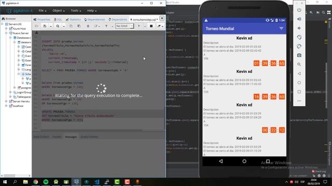Open the pgAdmin Help menu
Viewport: 332px width, 186px height.
click(92, 10)
